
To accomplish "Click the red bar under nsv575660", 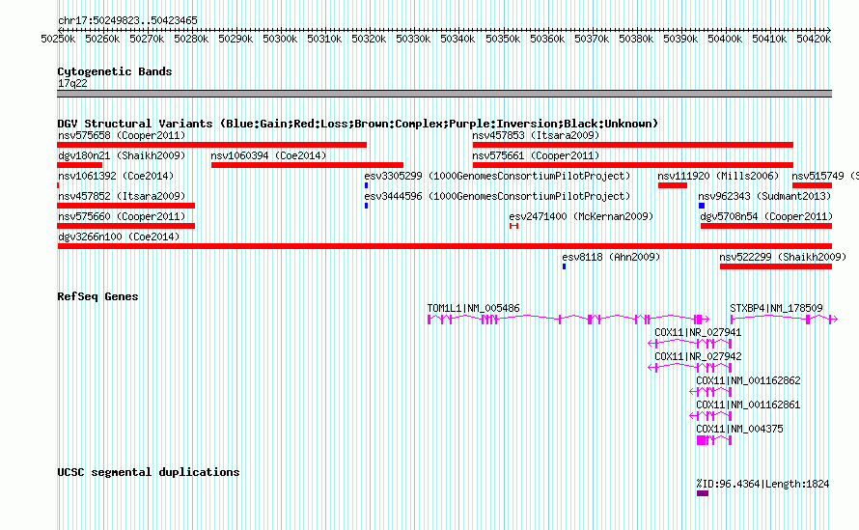I will (x=126, y=226).
